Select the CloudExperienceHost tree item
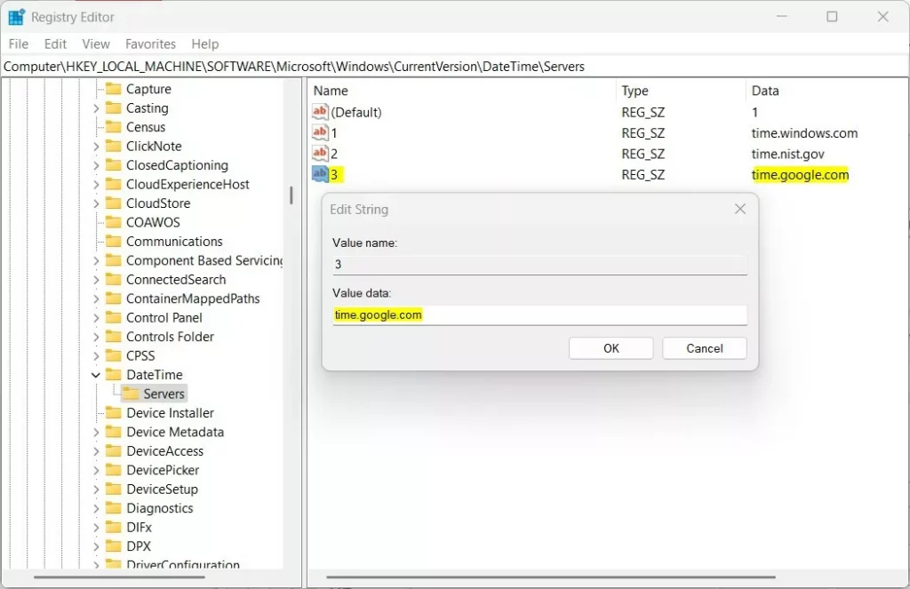The width and height of the screenshot is (910, 589). pos(188,185)
